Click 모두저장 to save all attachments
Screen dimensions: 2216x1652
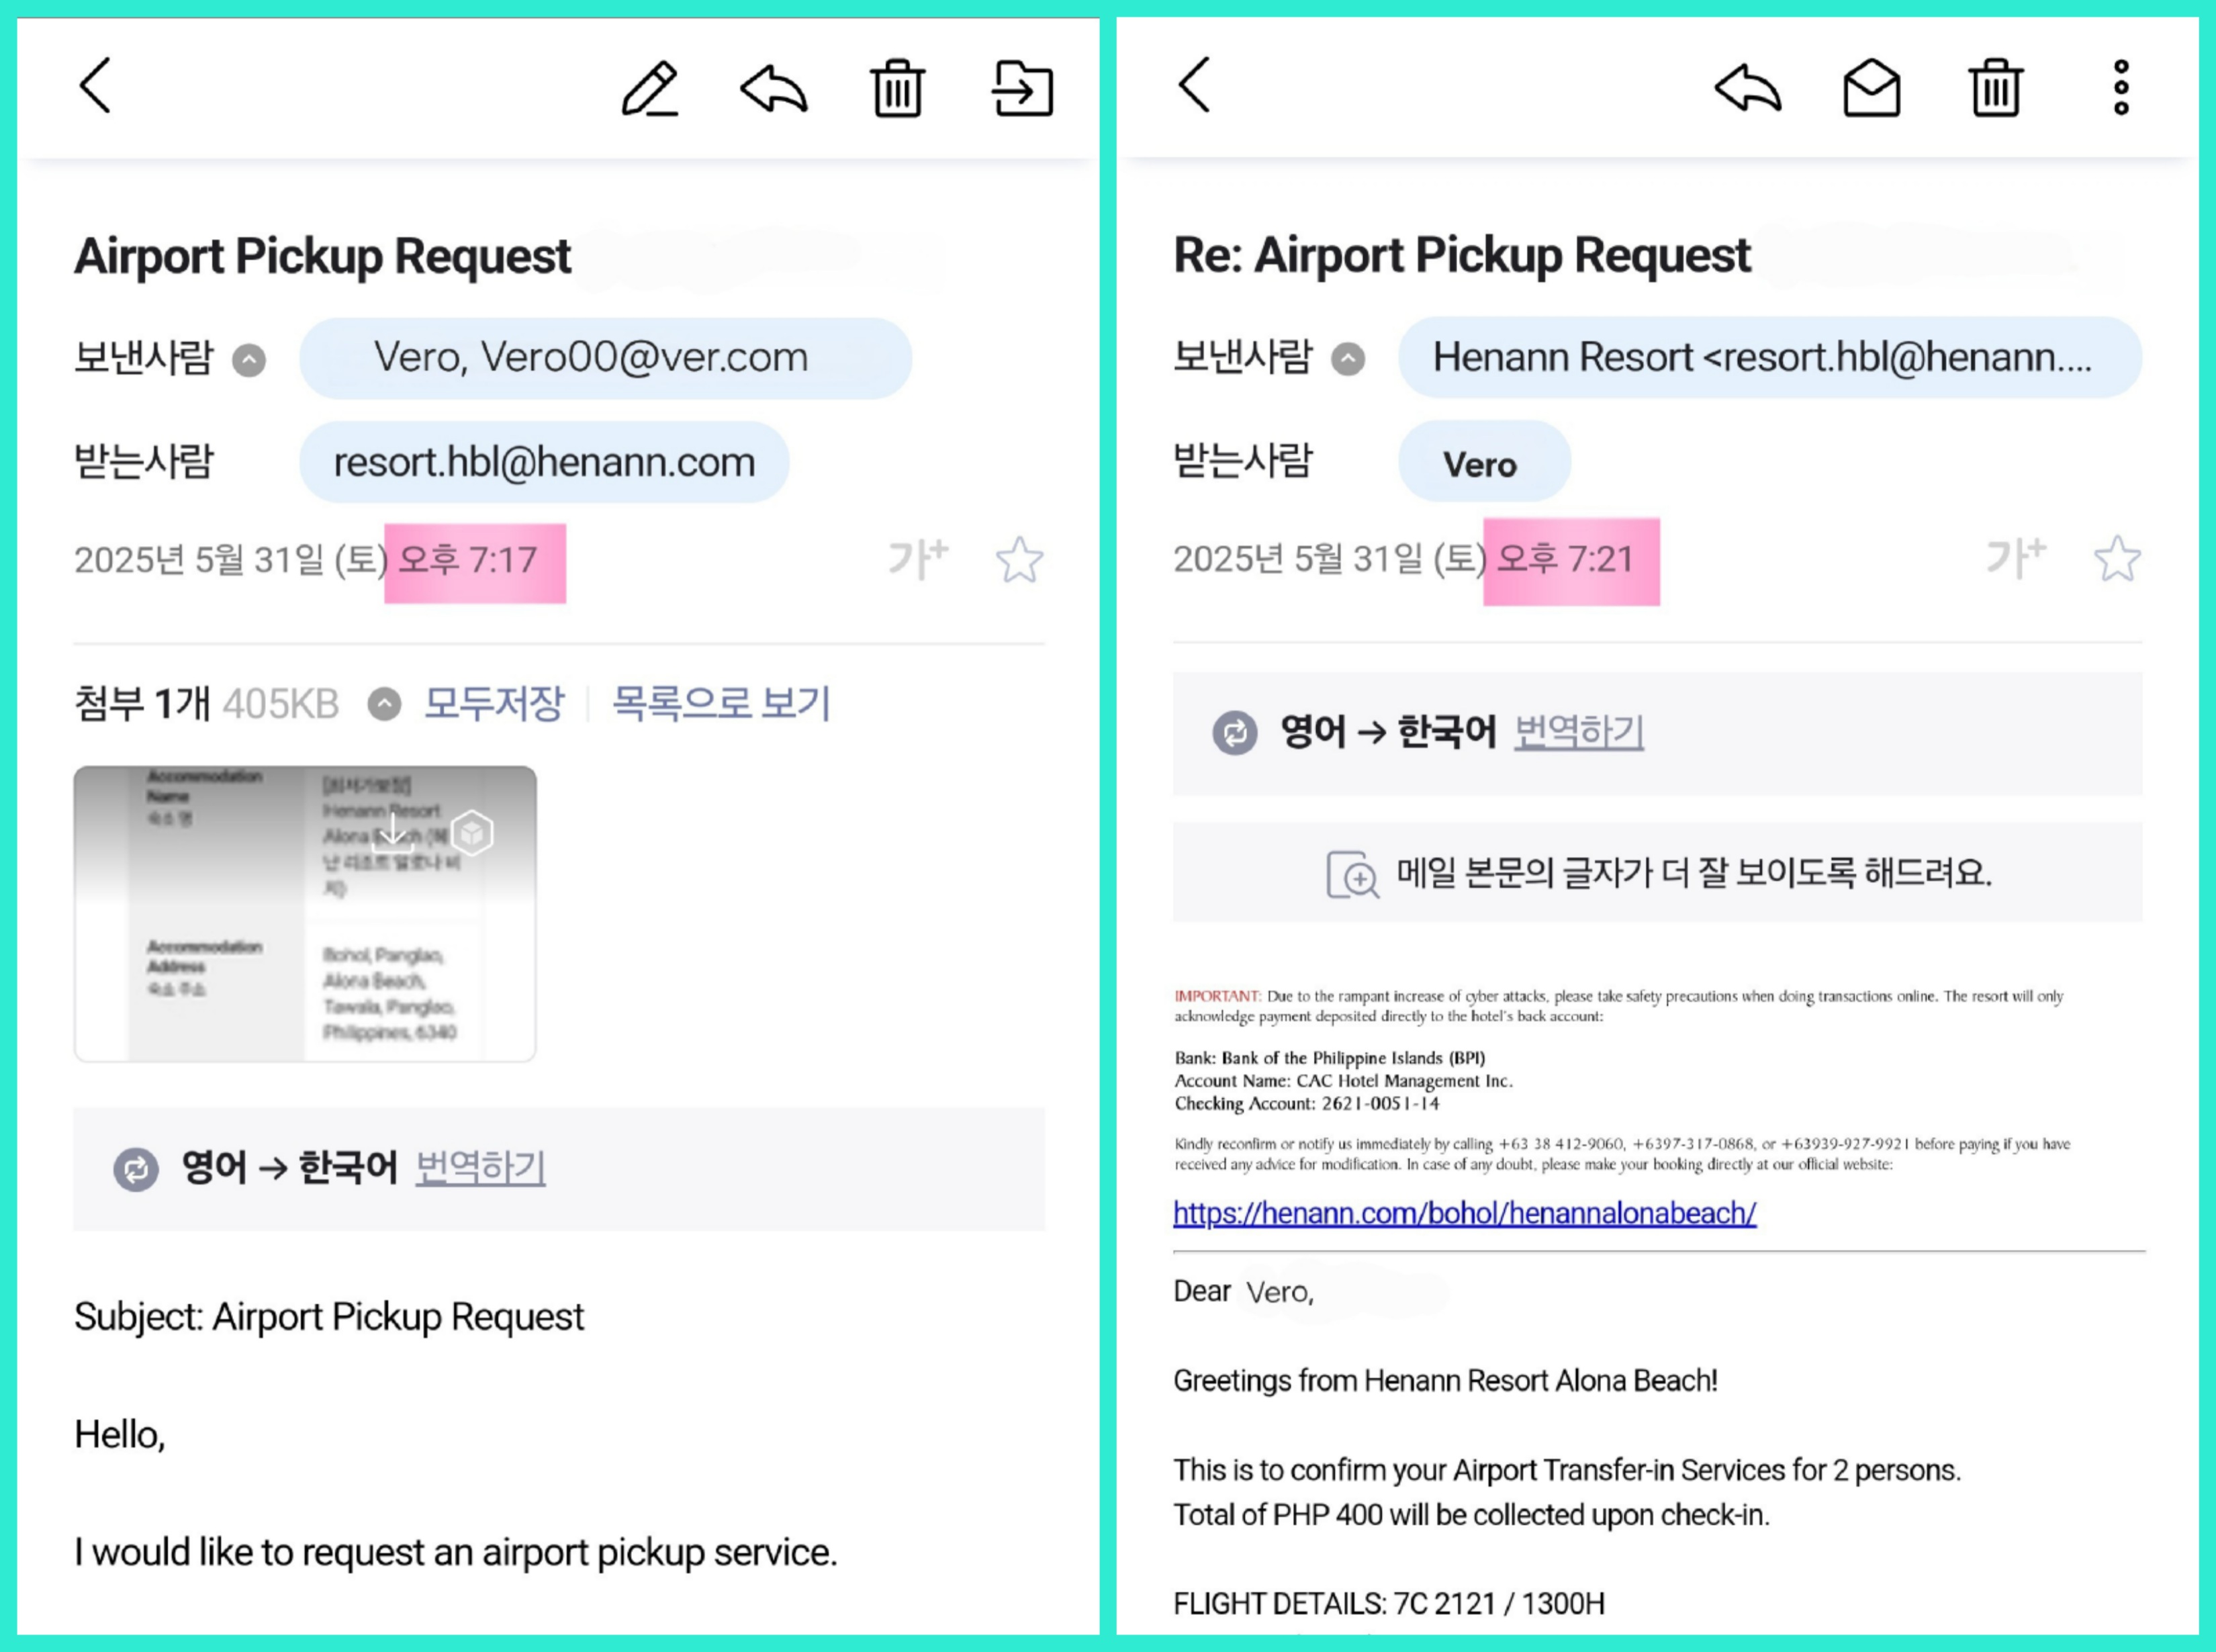(x=494, y=703)
